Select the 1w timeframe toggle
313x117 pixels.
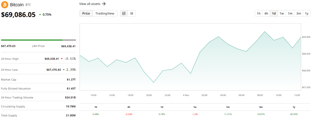click(x=282, y=13)
